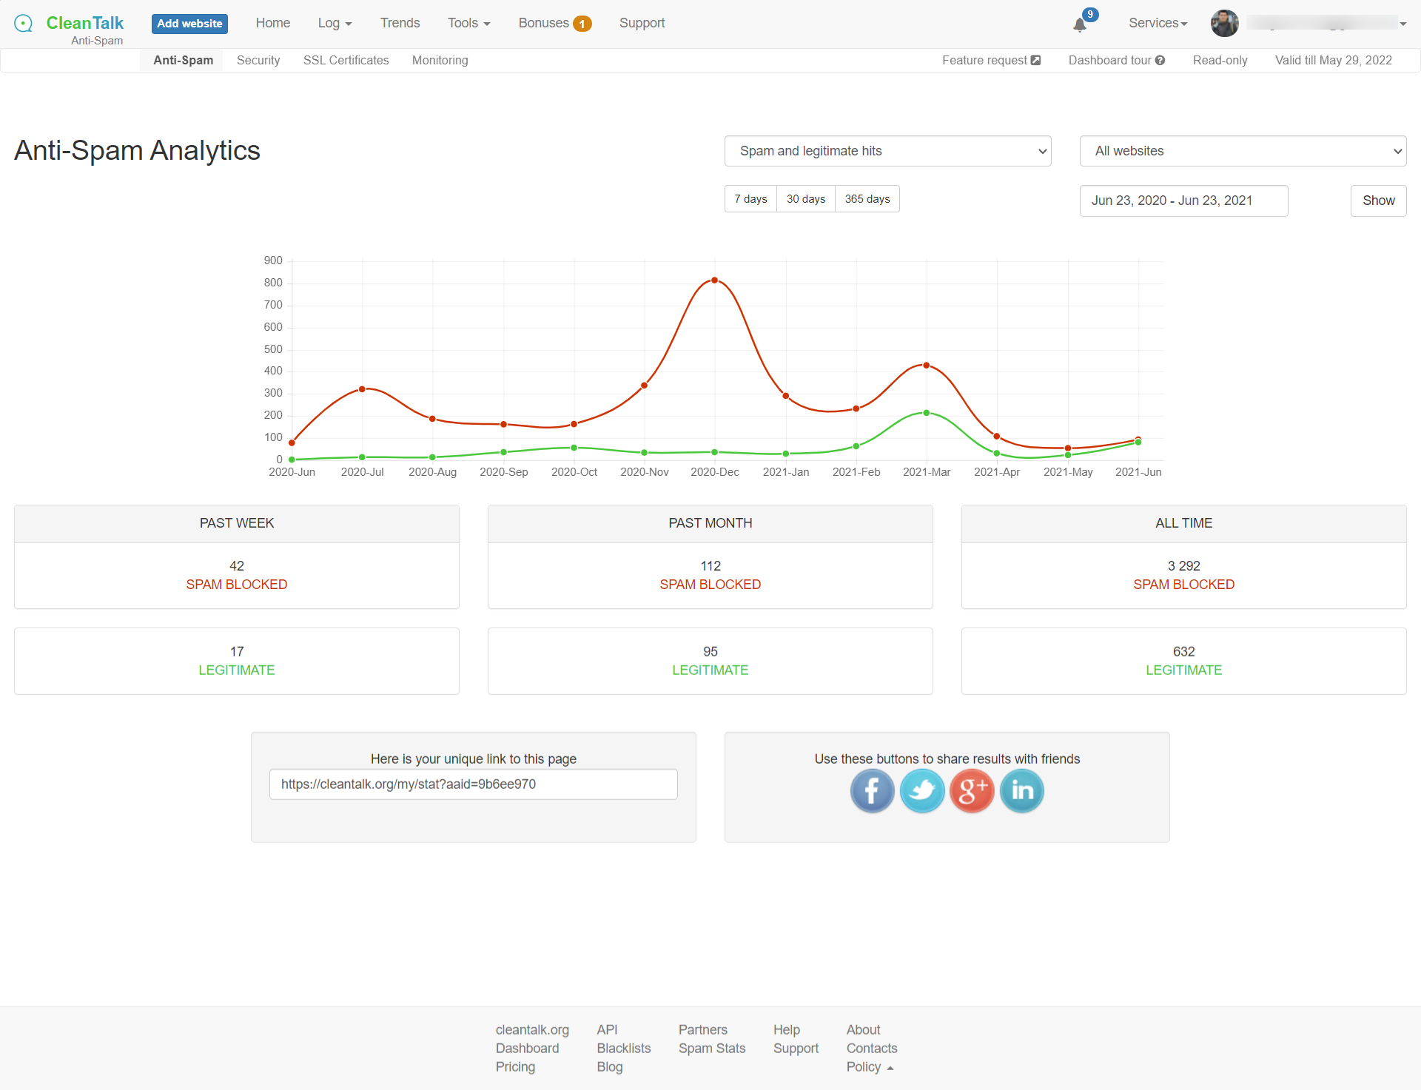
Task: Open the Tools menu item
Action: point(468,23)
